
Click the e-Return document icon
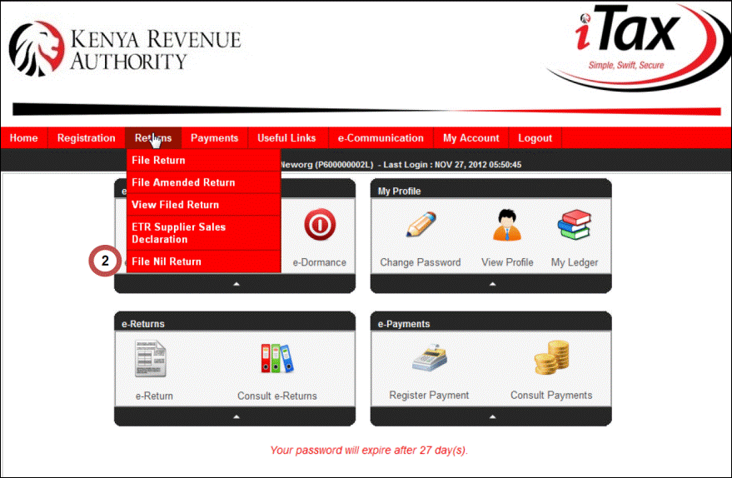point(151,358)
